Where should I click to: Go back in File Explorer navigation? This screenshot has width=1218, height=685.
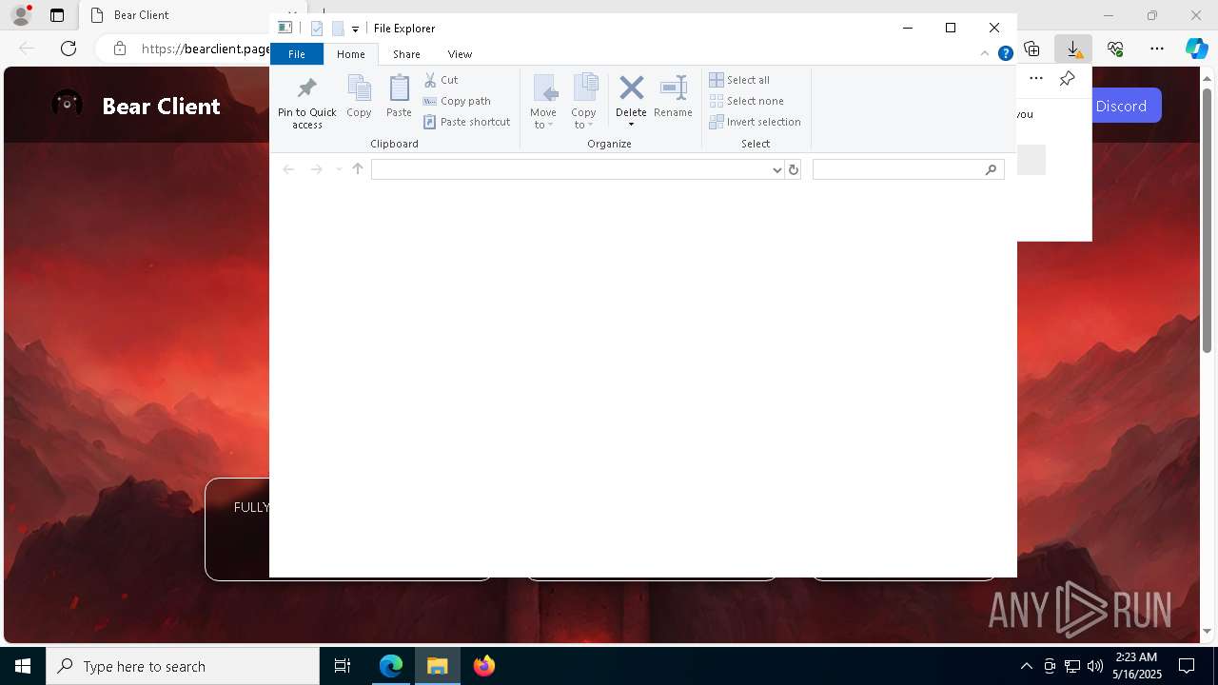coord(288,169)
